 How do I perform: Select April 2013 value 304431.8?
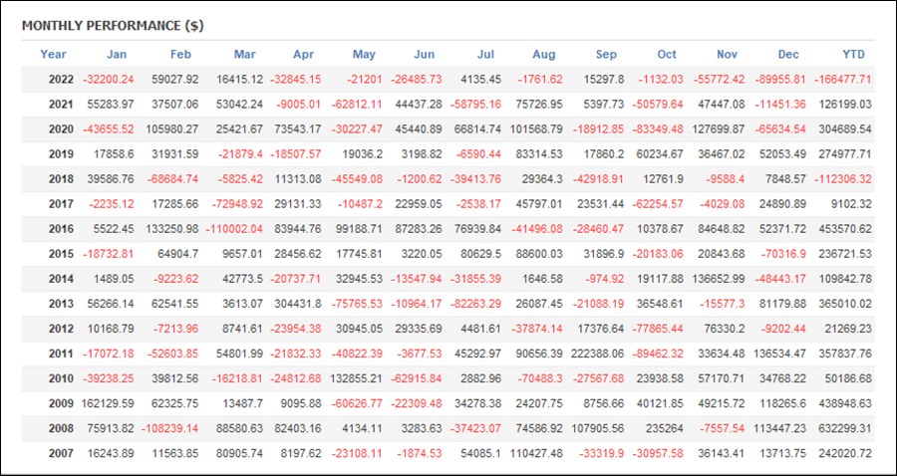click(297, 304)
